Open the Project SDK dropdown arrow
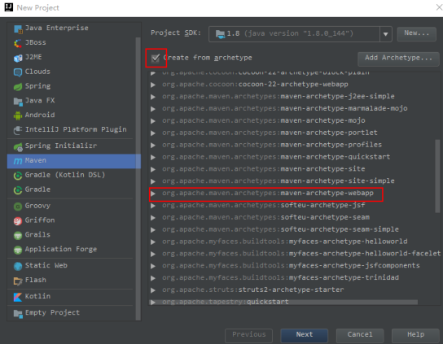The image size is (443, 344). point(386,34)
